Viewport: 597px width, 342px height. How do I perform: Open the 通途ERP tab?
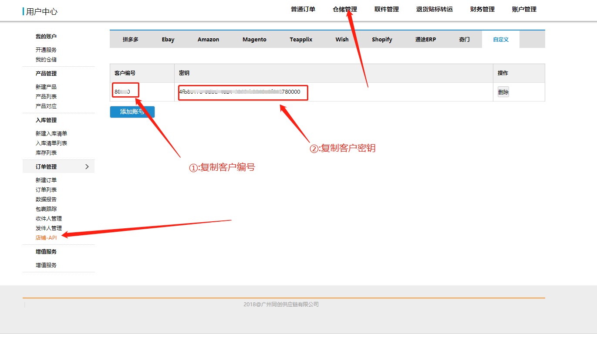click(425, 39)
